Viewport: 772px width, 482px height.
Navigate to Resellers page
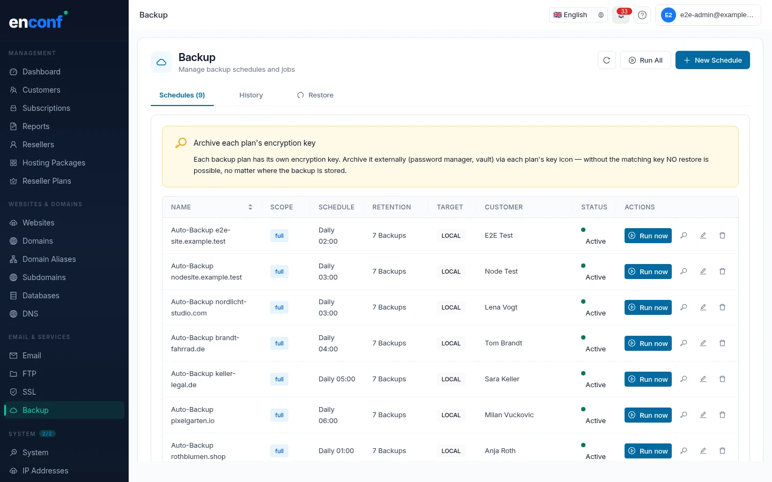pos(64,145)
